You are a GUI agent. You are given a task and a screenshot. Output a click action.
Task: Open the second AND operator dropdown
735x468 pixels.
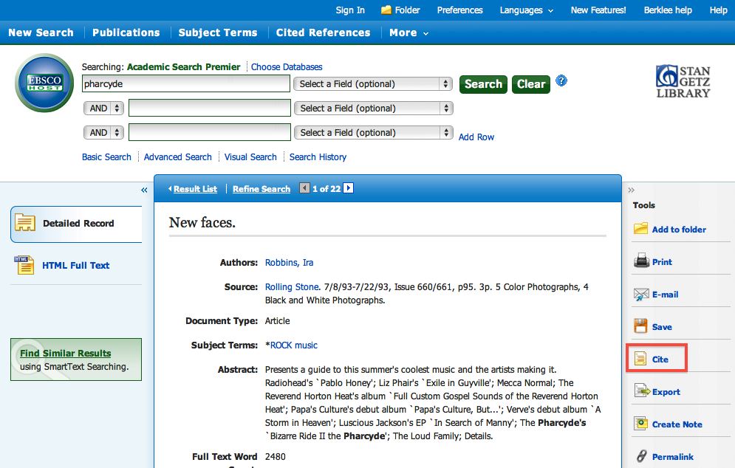click(103, 133)
